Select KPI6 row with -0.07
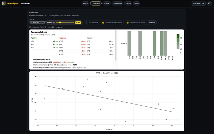This screenshot has height=134, width=214. [x=100, y=48]
